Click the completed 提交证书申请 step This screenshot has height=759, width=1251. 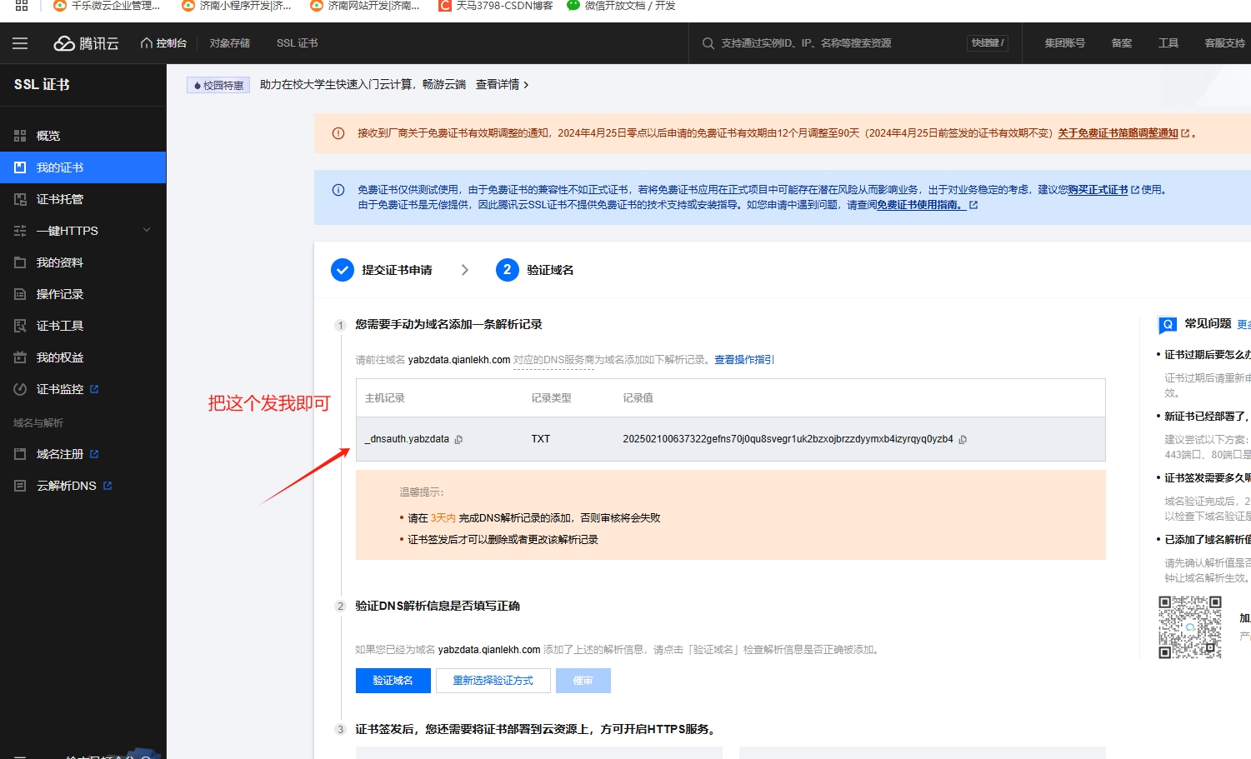coord(382,270)
